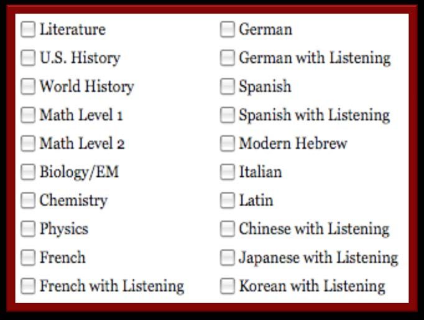Select the Latin checkbox
Screen dimensions: 424x320
click(x=228, y=200)
